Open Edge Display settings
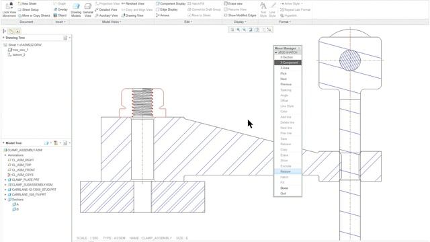 [167, 9]
